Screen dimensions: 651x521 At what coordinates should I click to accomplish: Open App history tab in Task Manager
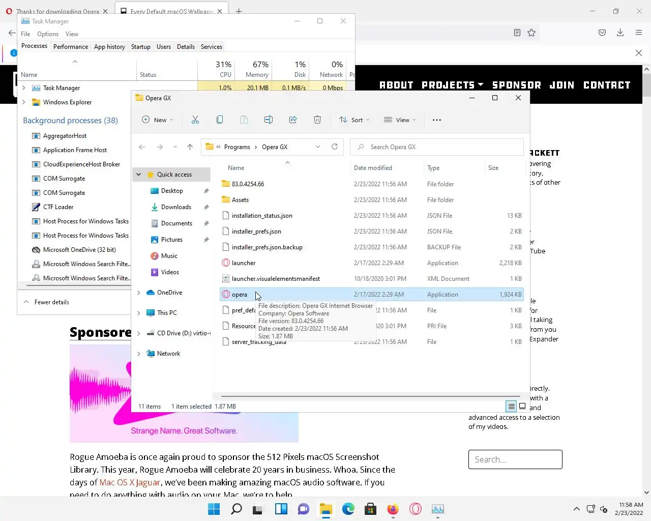(x=109, y=47)
